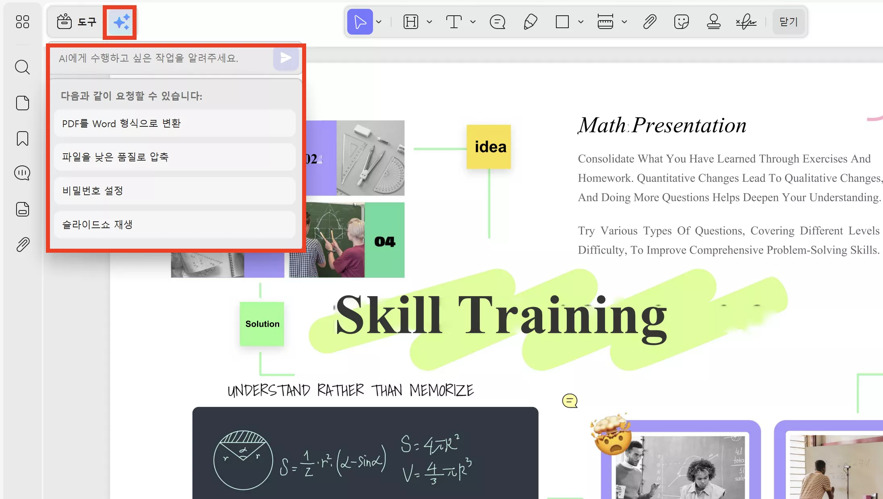Open the comment note tool
Viewport: 883px width, 499px height.
click(x=497, y=22)
